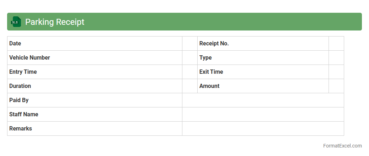Viewport: 369px width, 156px height.
Task: Click the empty field beside Paid By
Action: click(263, 100)
